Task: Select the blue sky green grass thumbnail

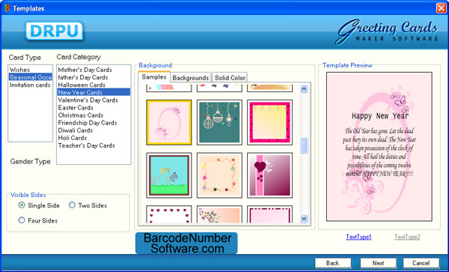Action: [x=169, y=175]
